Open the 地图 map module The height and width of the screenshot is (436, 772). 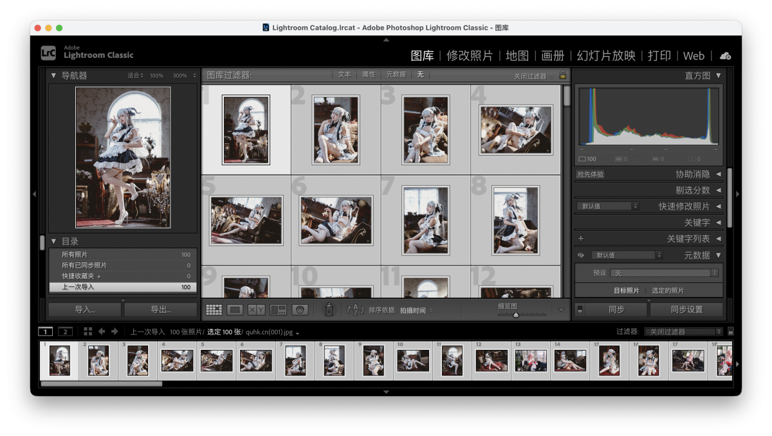click(x=517, y=56)
